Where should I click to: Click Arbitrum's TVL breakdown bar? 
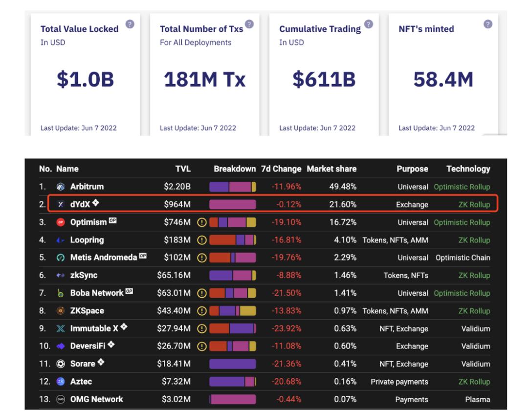pos(233,187)
